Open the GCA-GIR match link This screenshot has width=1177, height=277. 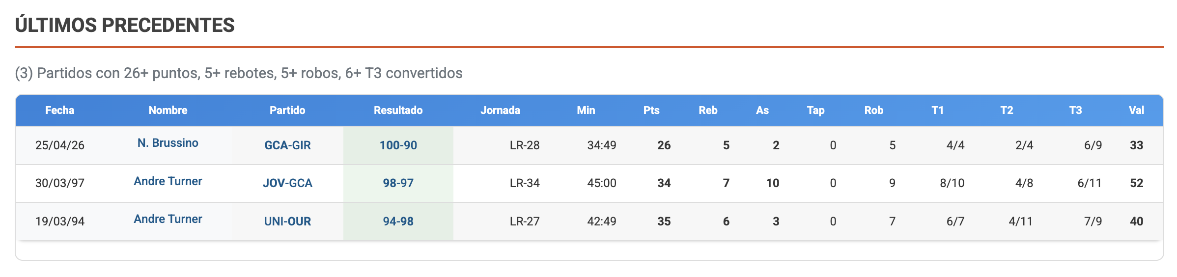(287, 145)
